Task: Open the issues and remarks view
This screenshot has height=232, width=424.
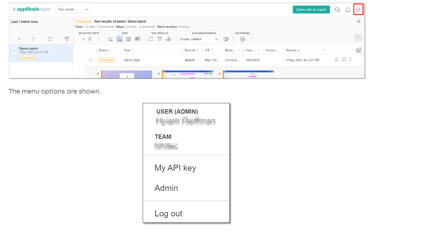Action: (x=138, y=39)
